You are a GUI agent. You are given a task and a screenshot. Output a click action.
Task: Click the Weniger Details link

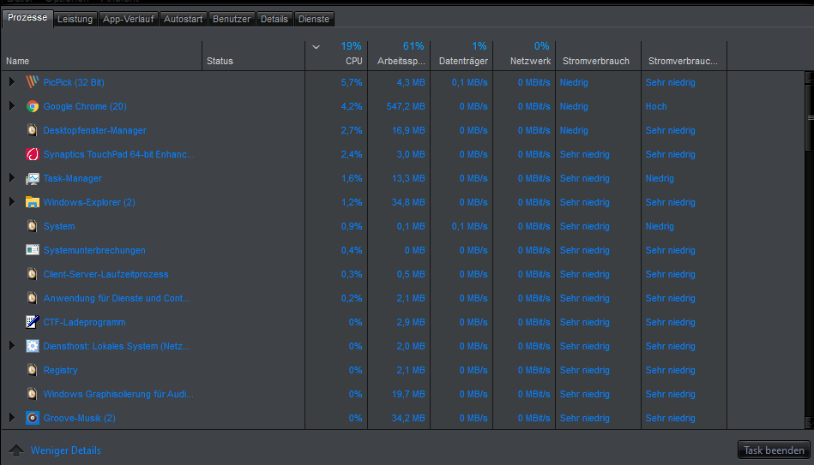coord(65,450)
